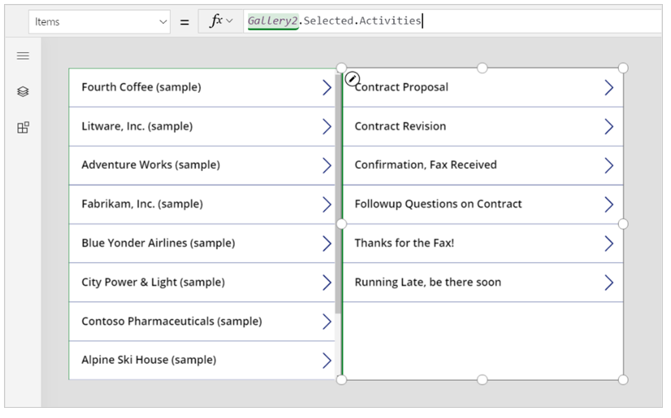Click the arrow next to Thanks for the Fax!
The image size is (671, 418).
coord(609,244)
